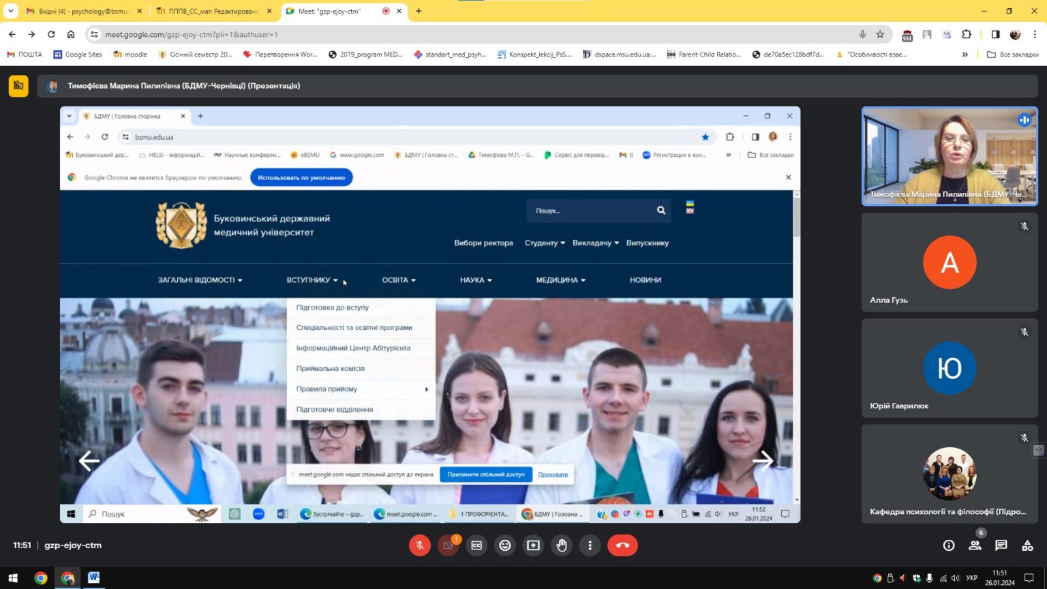The height and width of the screenshot is (589, 1047).
Task: Open the in-call chat panel
Action: point(1001,545)
